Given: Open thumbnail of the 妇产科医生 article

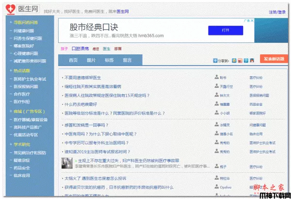Looking at the screenshot, I should coord(67,164).
